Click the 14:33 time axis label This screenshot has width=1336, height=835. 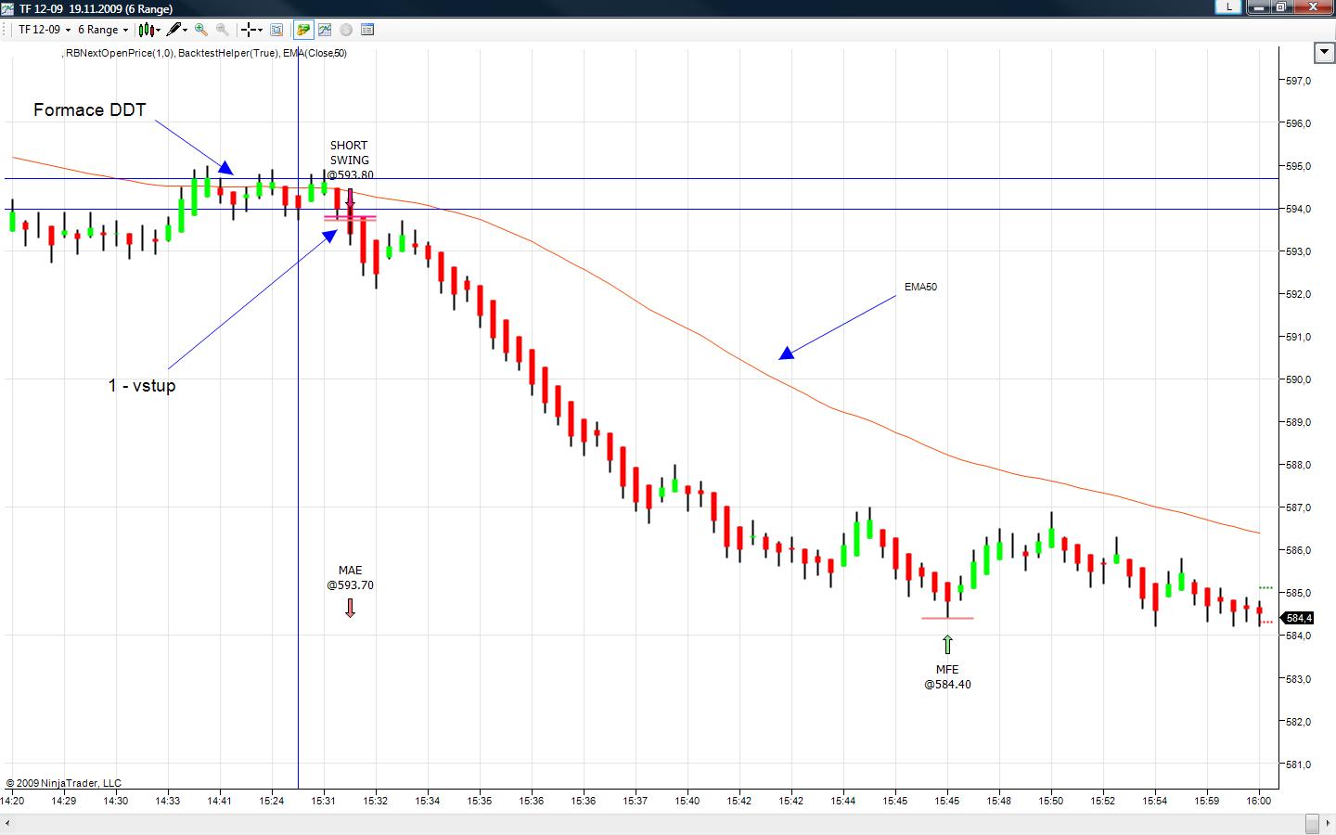tap(168, 801)
